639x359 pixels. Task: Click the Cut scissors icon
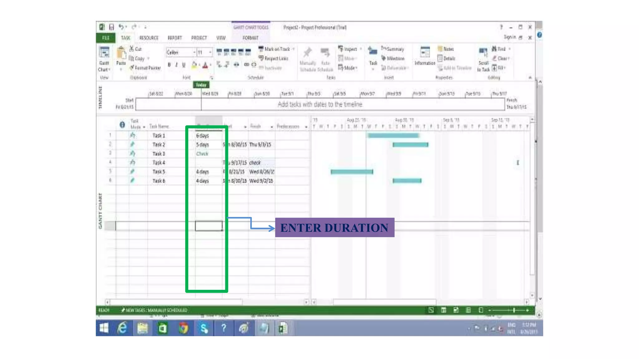click(132, 49)
